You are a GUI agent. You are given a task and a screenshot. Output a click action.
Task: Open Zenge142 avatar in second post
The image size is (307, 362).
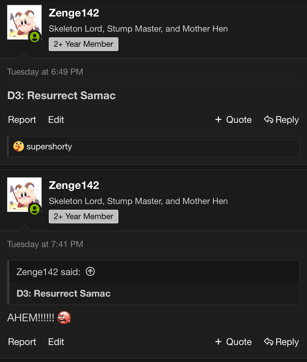point(24,195)
